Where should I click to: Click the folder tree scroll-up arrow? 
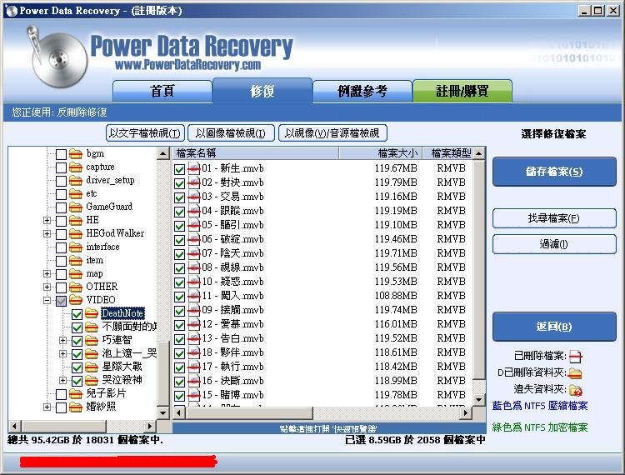(x=163, y=154)
